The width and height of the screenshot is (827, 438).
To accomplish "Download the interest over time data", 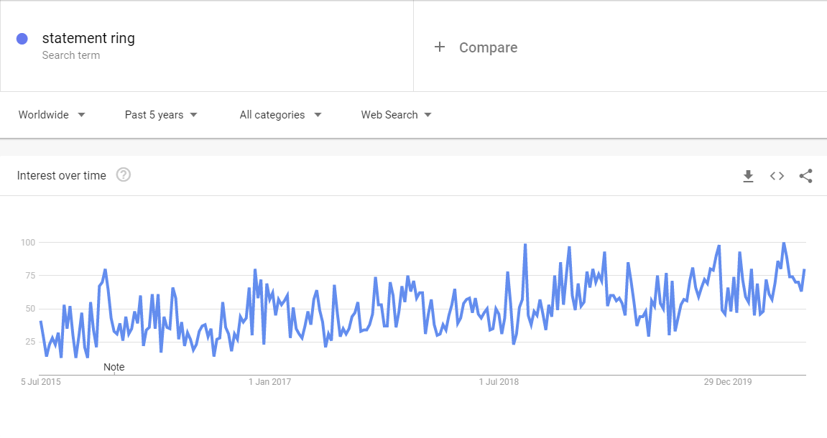I will [748, 176].
